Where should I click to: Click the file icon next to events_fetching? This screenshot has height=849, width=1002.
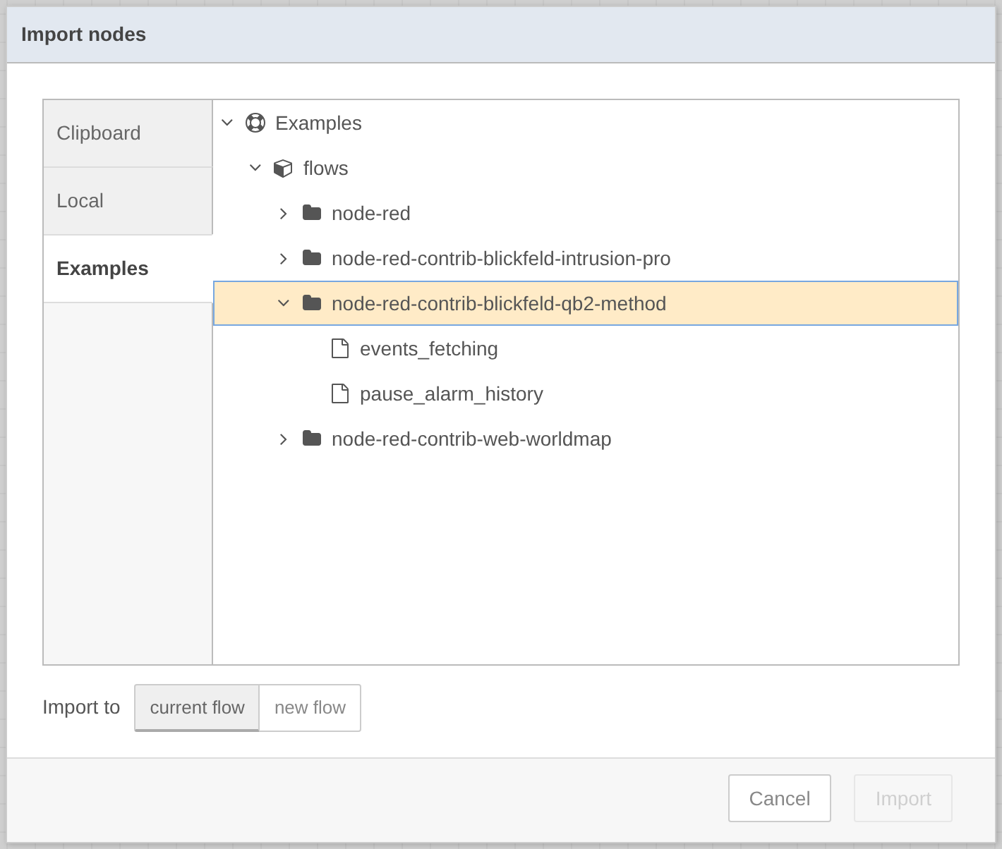click(340, 348)
